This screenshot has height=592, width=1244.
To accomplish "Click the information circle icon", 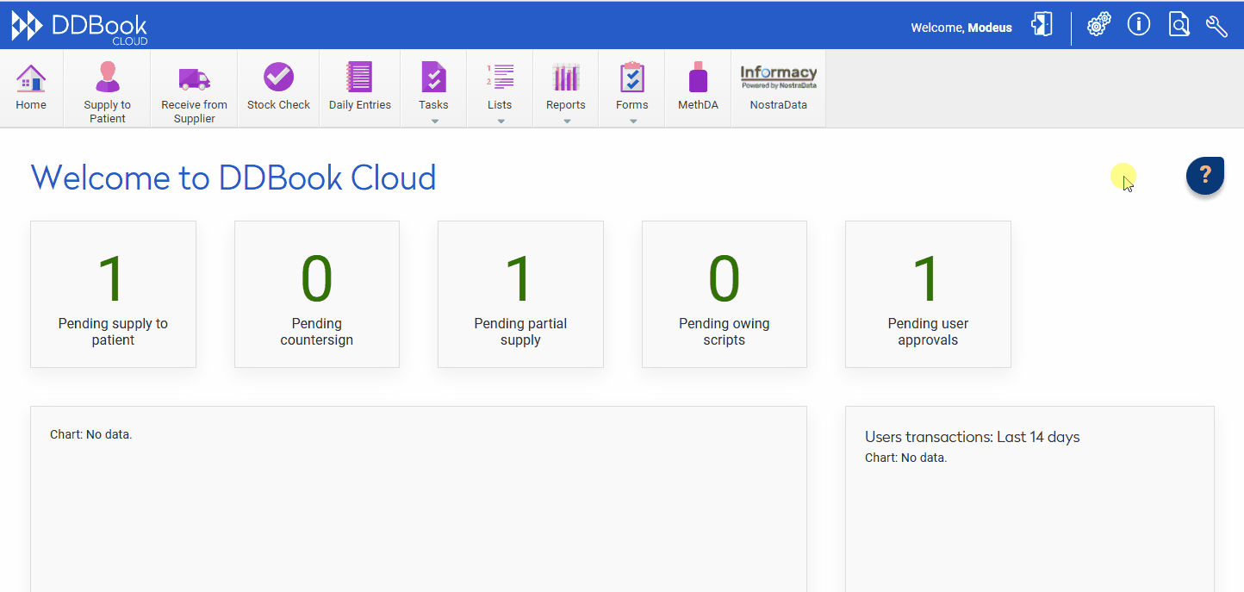I will pyautogui.click(x=1138, y=24).
